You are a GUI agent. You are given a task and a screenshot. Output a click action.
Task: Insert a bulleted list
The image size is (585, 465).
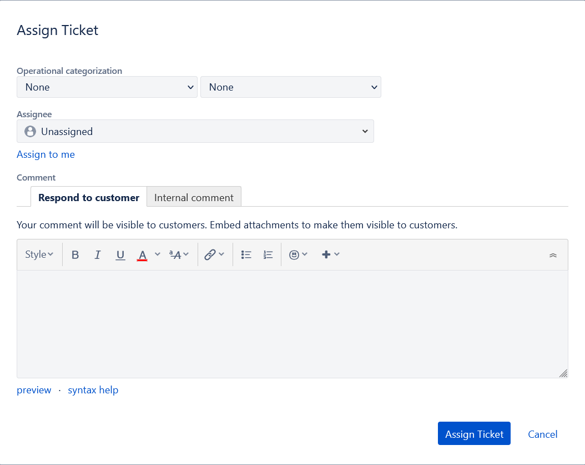pyautogui.click(x=246, y=255)
